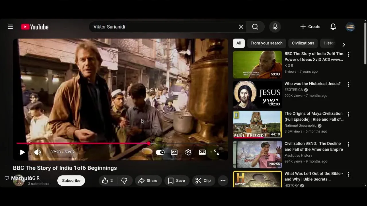Go to YouTube home via logo
The image size is (367, 206).
click(x=35, y=27)
